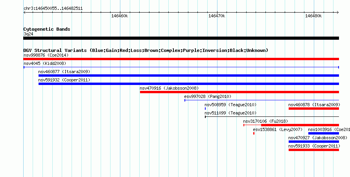Select esv997028 (Pang2010) label

[208, 96]
